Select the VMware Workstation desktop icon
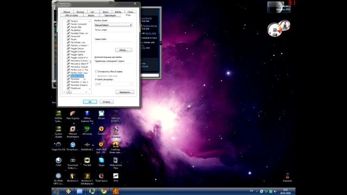The width and height of the screenshot is (347, 195). (x=73, y=132)
